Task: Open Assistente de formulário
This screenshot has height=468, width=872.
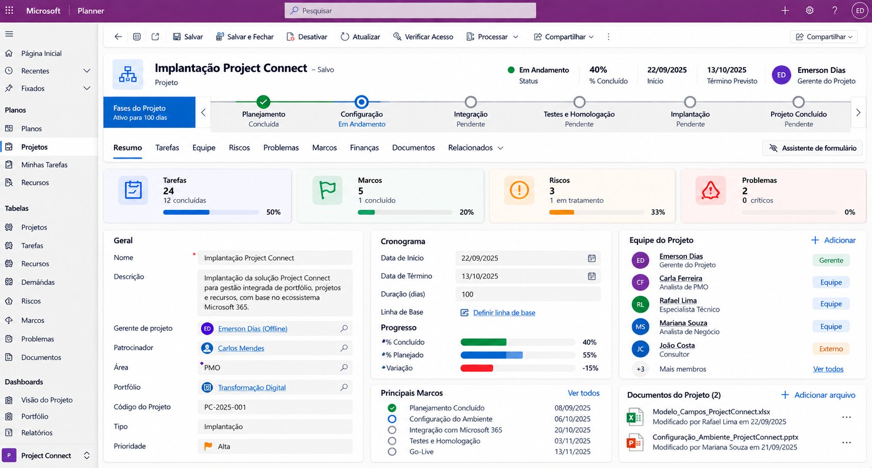Action: [812, 148]
